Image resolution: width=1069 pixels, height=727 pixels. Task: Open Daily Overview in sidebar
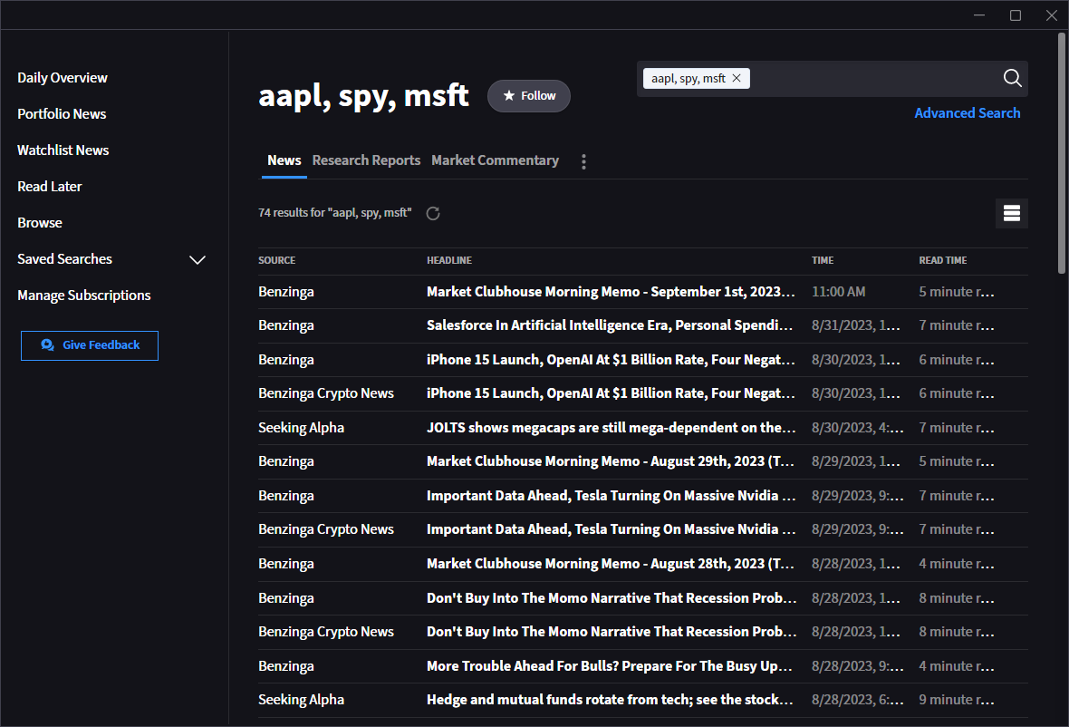62,78
